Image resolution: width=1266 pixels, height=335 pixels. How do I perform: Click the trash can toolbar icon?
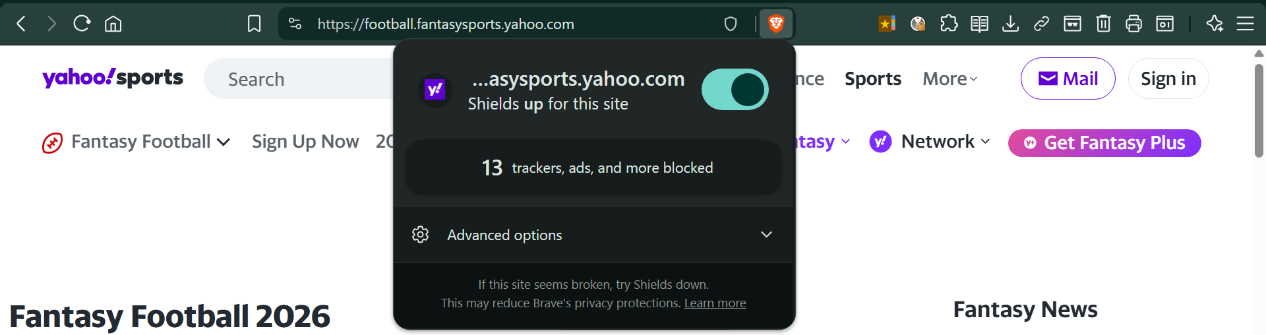click(x=1103, y=24)
